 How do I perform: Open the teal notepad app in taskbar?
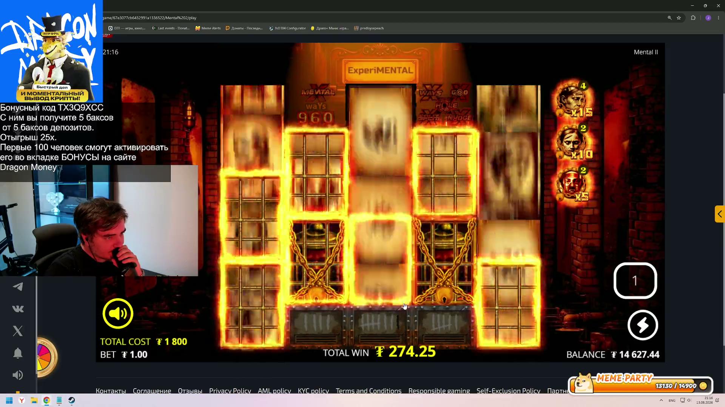pyautogui.click(x=59, y=400)
